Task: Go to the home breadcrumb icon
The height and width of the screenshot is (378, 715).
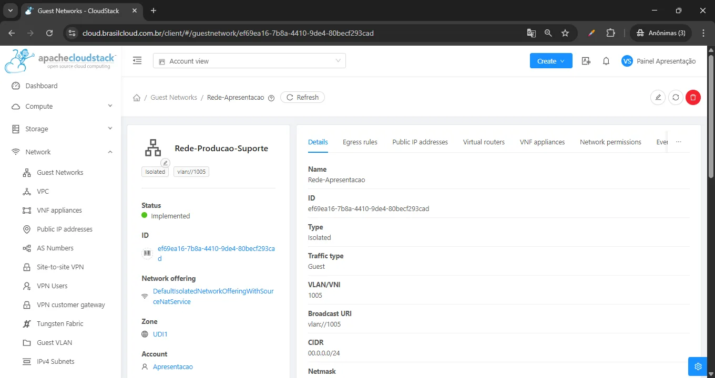Action: (137, 98)
